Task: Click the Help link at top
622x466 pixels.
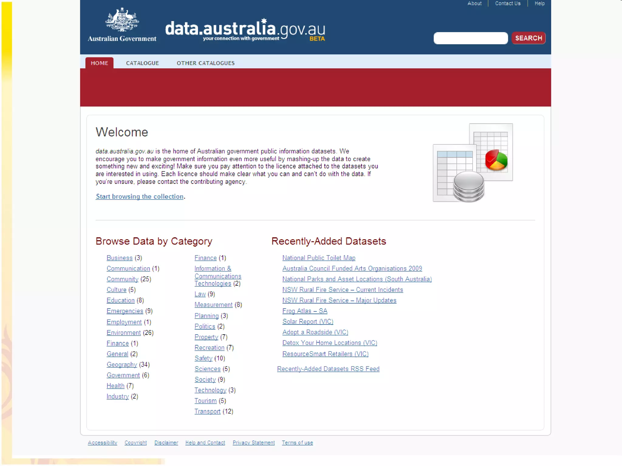Action: 539,4
